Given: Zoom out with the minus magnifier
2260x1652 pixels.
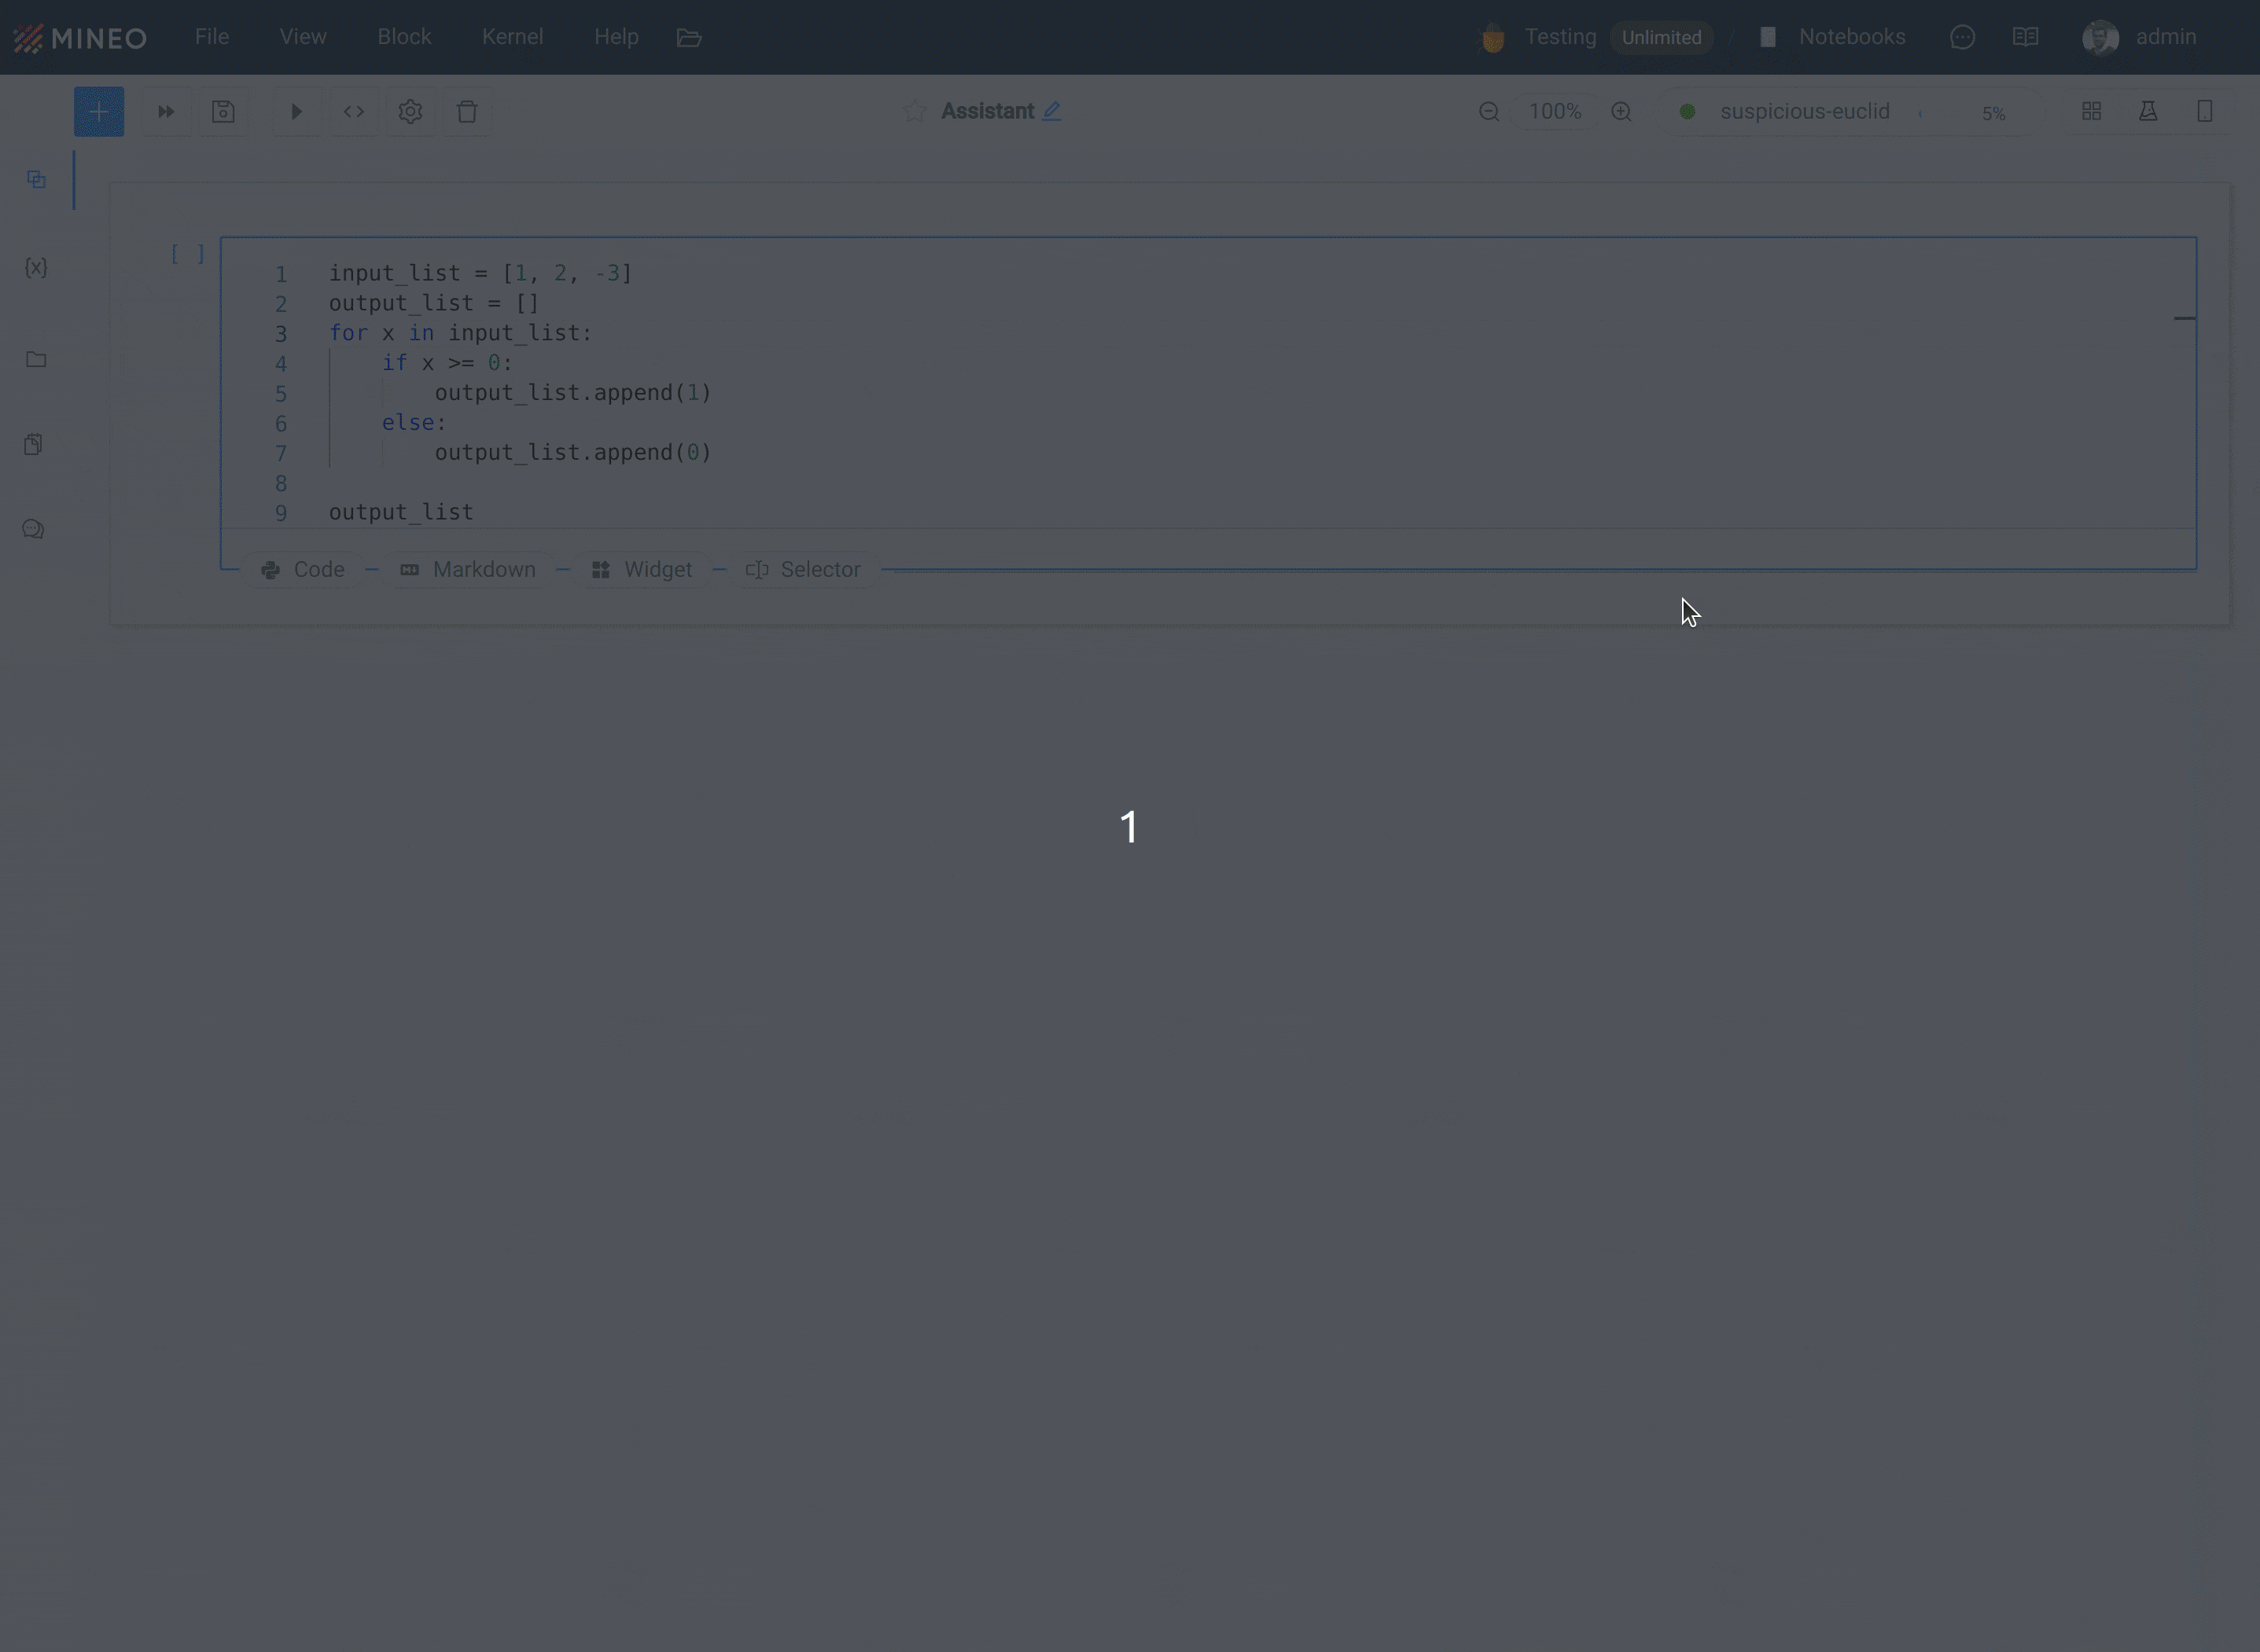Looking at the screenshot, I should point(1489,111).
